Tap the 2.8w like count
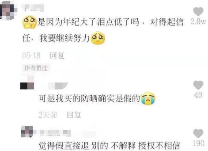The image size is (208, 151). click(198, 21)
